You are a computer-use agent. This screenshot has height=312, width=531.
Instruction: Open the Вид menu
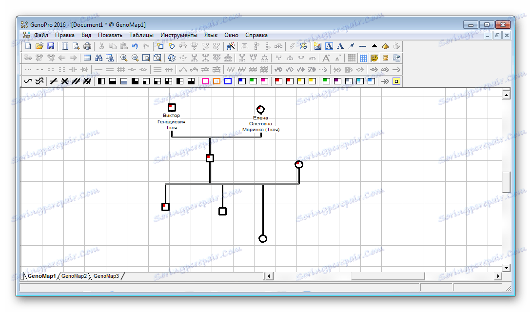point(86,35)
